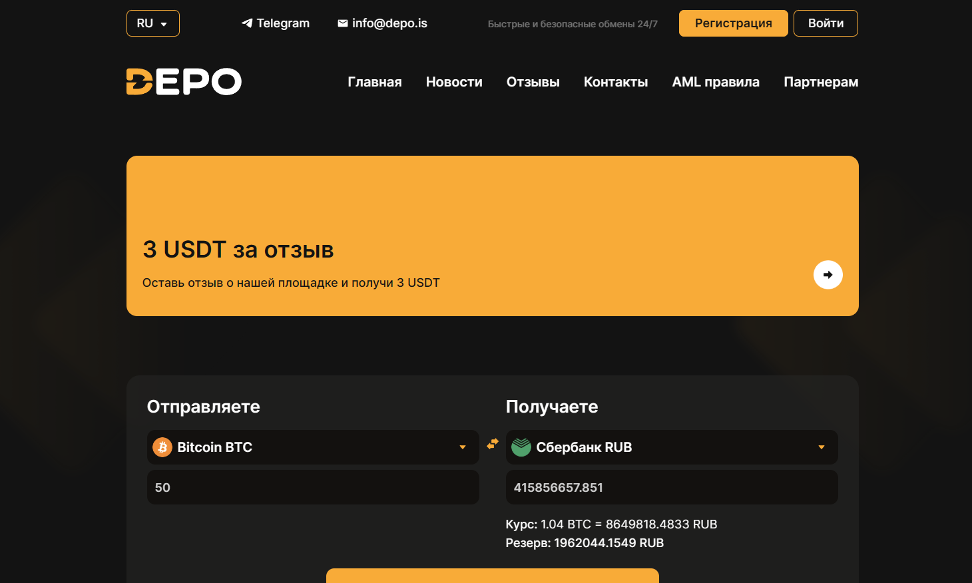This screenshot has height=583, width=972.
Task: Open the Telegram link text
Action: 283,23
